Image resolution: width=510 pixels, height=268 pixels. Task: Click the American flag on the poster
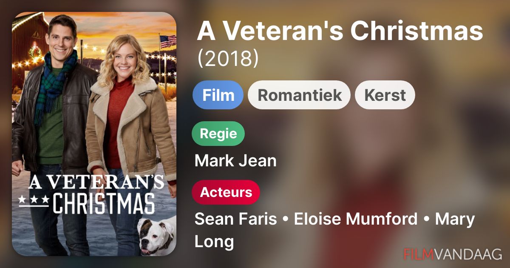[168, 42]
